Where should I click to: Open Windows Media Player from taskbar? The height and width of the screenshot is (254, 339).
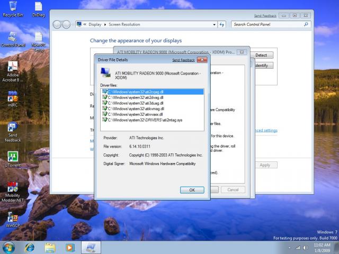pyautogui.click(x=70, y=248)
